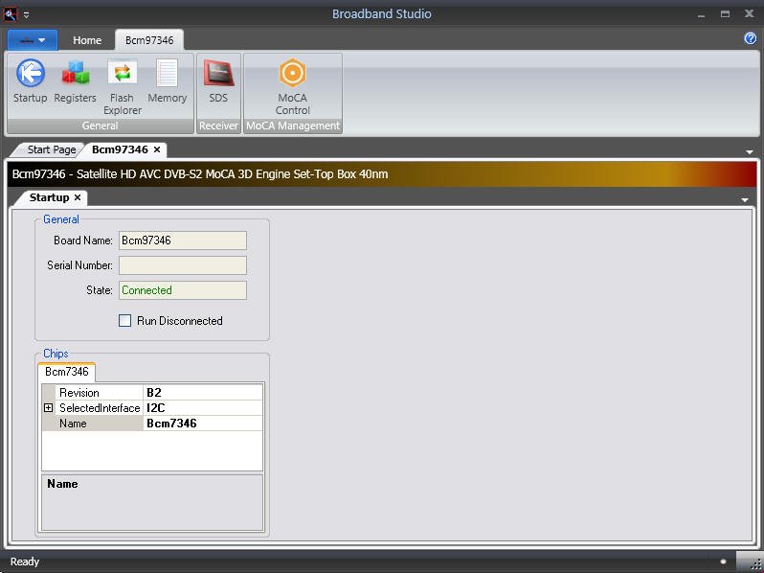Close the Bcm97346 document tab
Image resolution: width=764 pixels, height=573 pixels.
click(157, 149)
